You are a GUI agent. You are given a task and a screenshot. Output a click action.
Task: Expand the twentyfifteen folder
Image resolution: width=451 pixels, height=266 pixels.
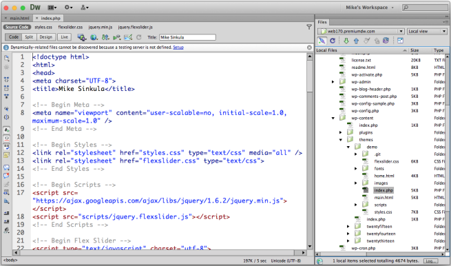(348, 226)
